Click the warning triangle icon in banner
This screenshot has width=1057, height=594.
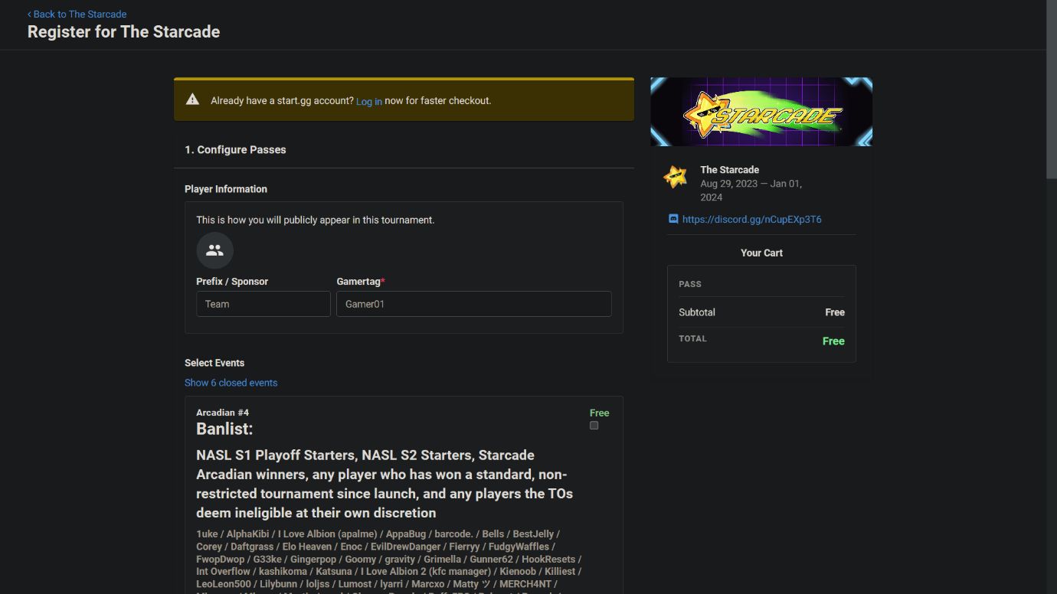(x=192, y=100)
